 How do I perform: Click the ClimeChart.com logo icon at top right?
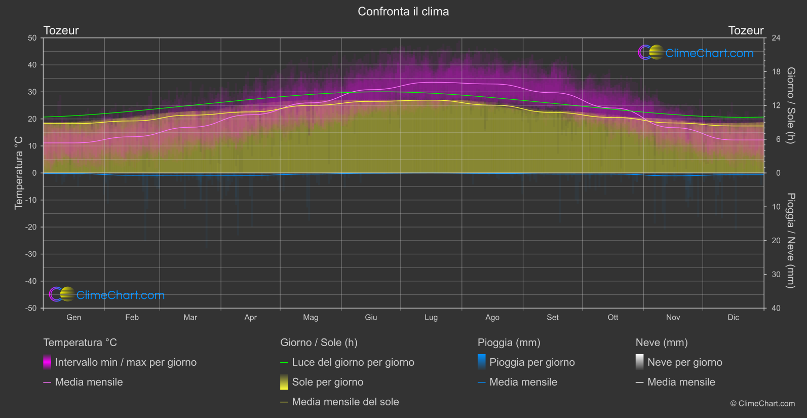point(650,53)
